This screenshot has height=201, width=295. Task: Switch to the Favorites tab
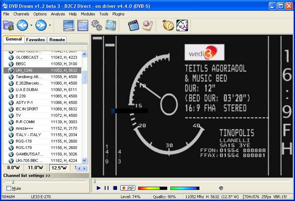tap(35, 40)
